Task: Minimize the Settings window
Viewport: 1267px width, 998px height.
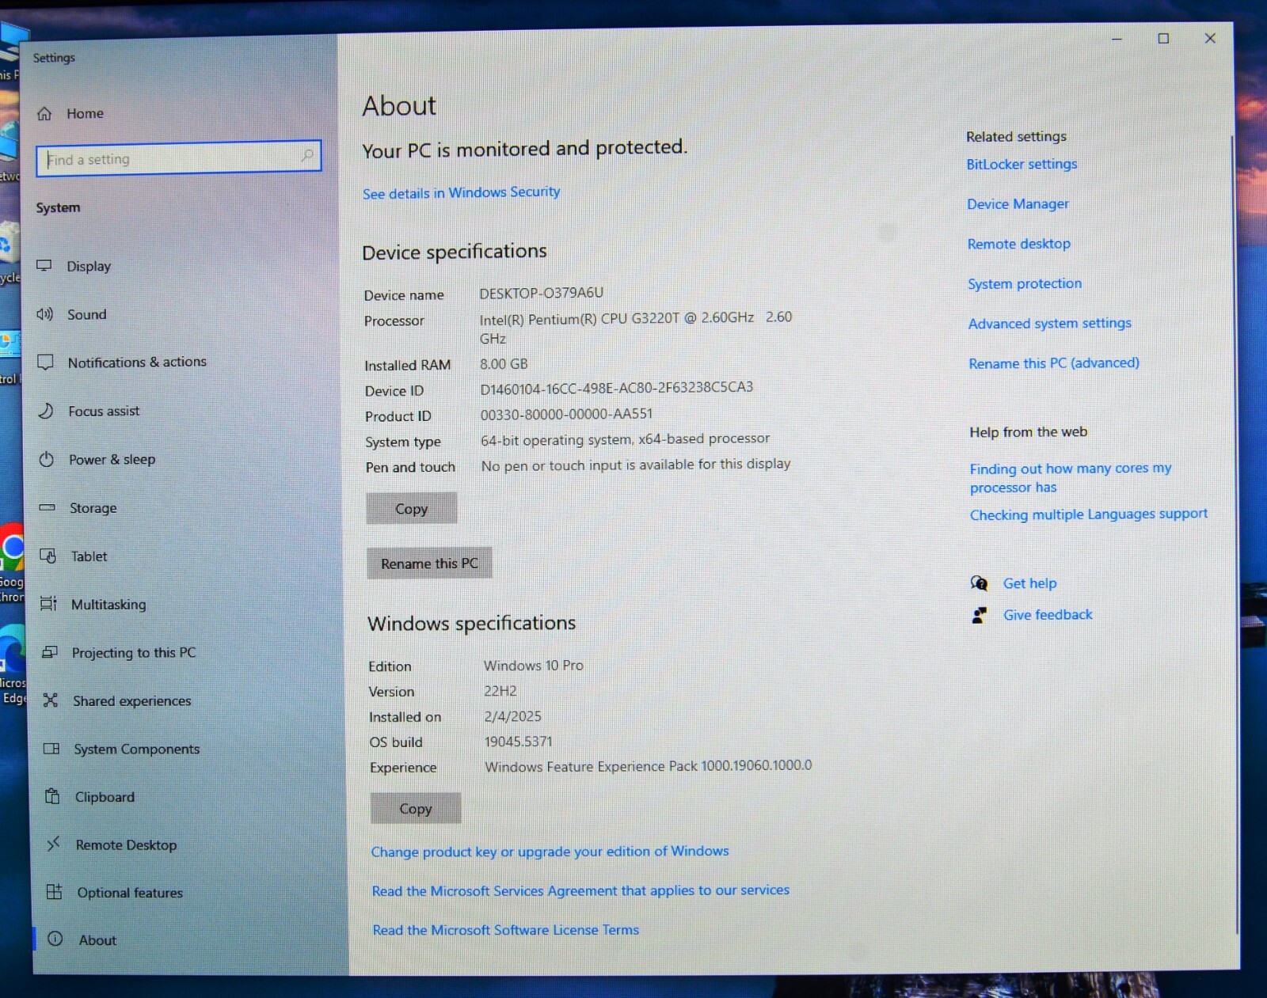Action: pyautogui.click(x=1117, y=39)
